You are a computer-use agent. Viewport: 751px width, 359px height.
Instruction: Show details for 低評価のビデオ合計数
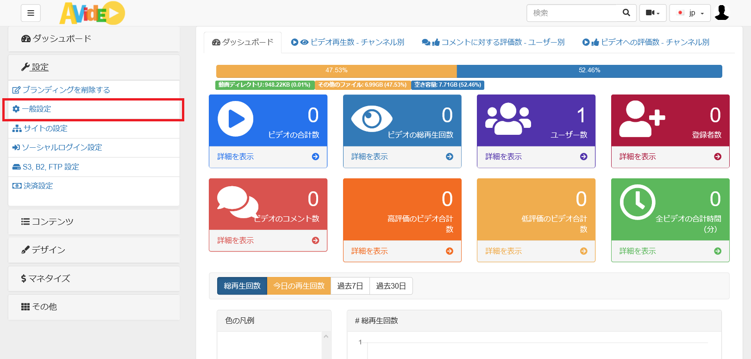(x=504, y=251)
